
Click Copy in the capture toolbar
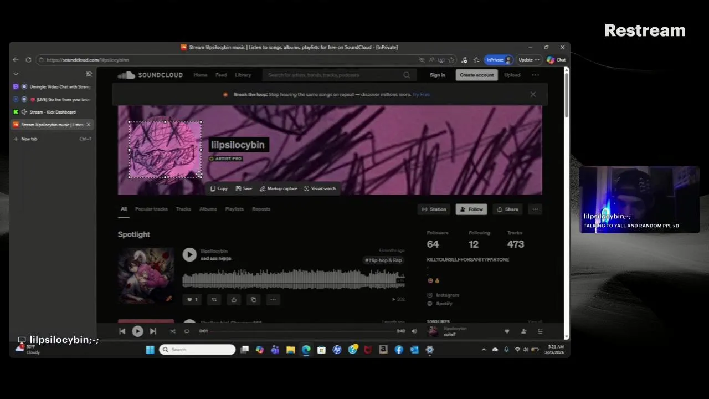point(219,188)
